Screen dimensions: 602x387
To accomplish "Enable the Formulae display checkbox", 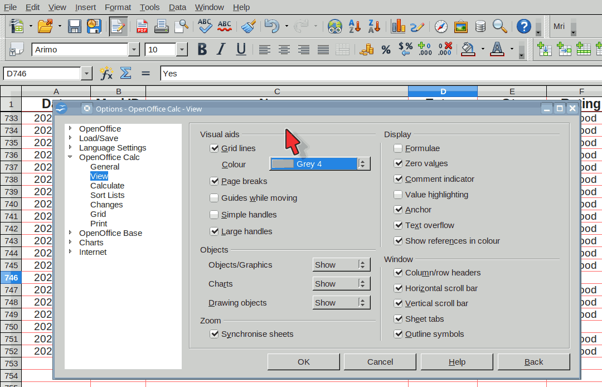I will 398,148.
